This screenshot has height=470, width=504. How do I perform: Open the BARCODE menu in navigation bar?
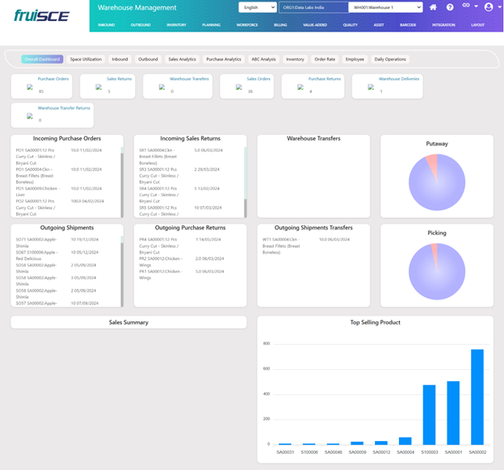[407, 25]
